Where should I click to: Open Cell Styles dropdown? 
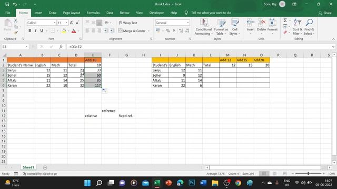tap(234, 27)
